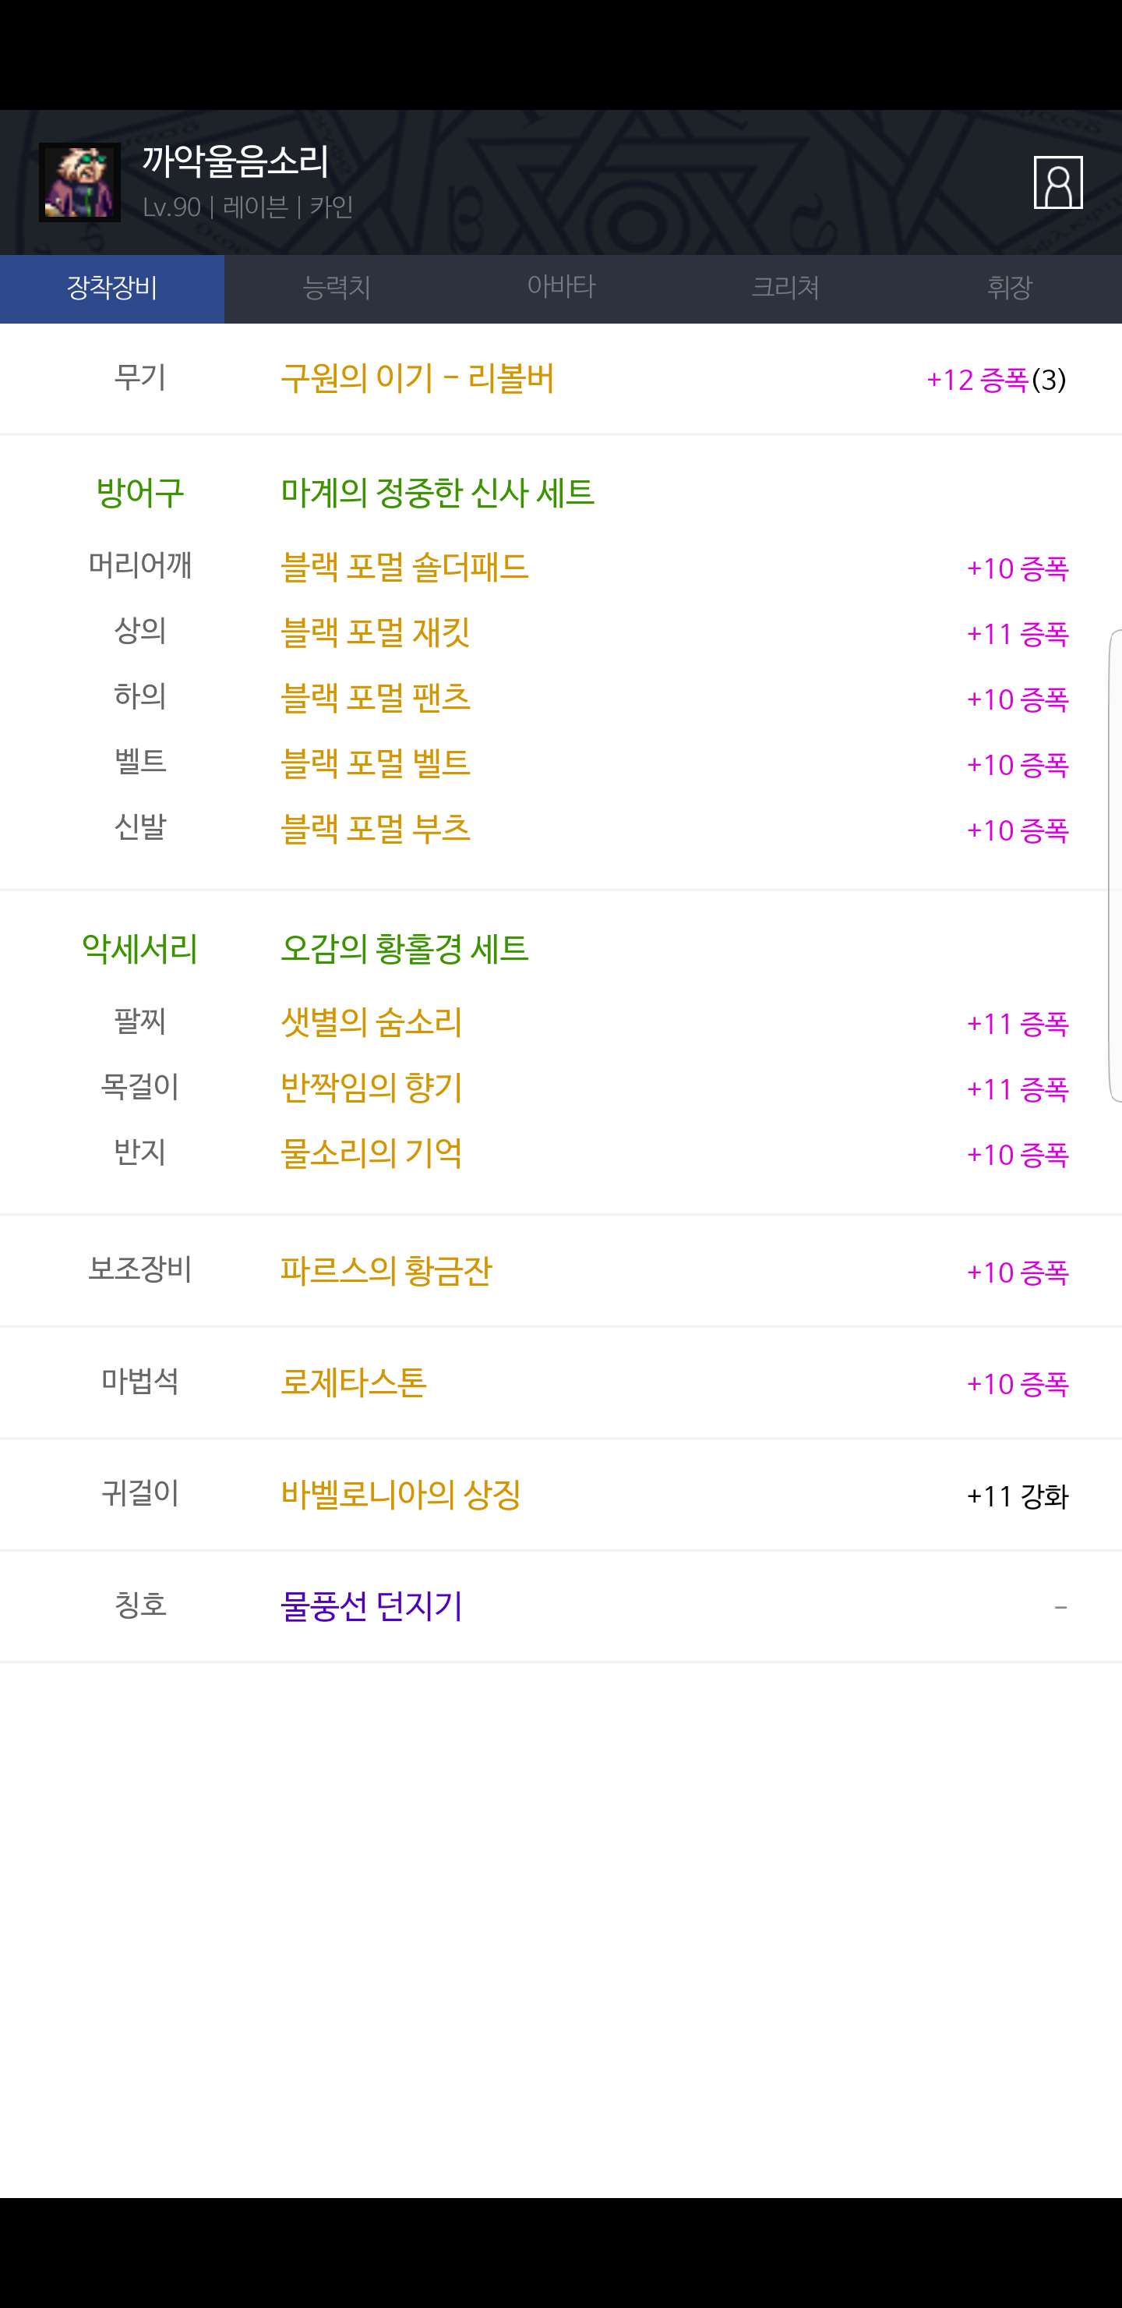Select the 장착장비 tab

pyautogui.click(x=112, y=288)
